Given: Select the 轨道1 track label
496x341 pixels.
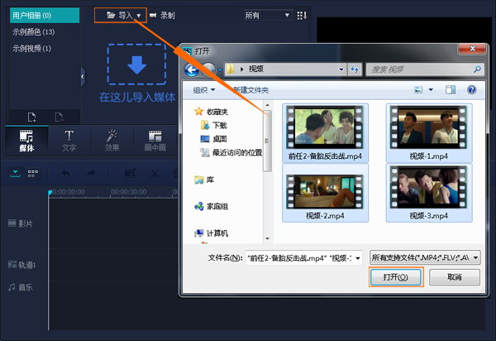Looking at the screenshot, I should point(21,265).
